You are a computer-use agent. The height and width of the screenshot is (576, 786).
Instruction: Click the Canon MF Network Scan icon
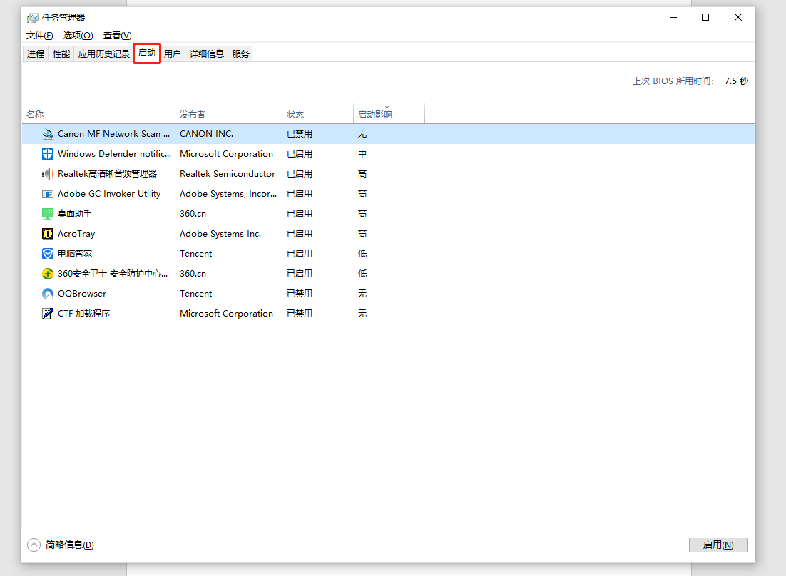(x=48, y=134)
